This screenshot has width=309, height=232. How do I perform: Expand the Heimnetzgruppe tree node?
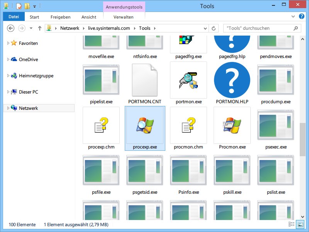[x=8, y=75]
